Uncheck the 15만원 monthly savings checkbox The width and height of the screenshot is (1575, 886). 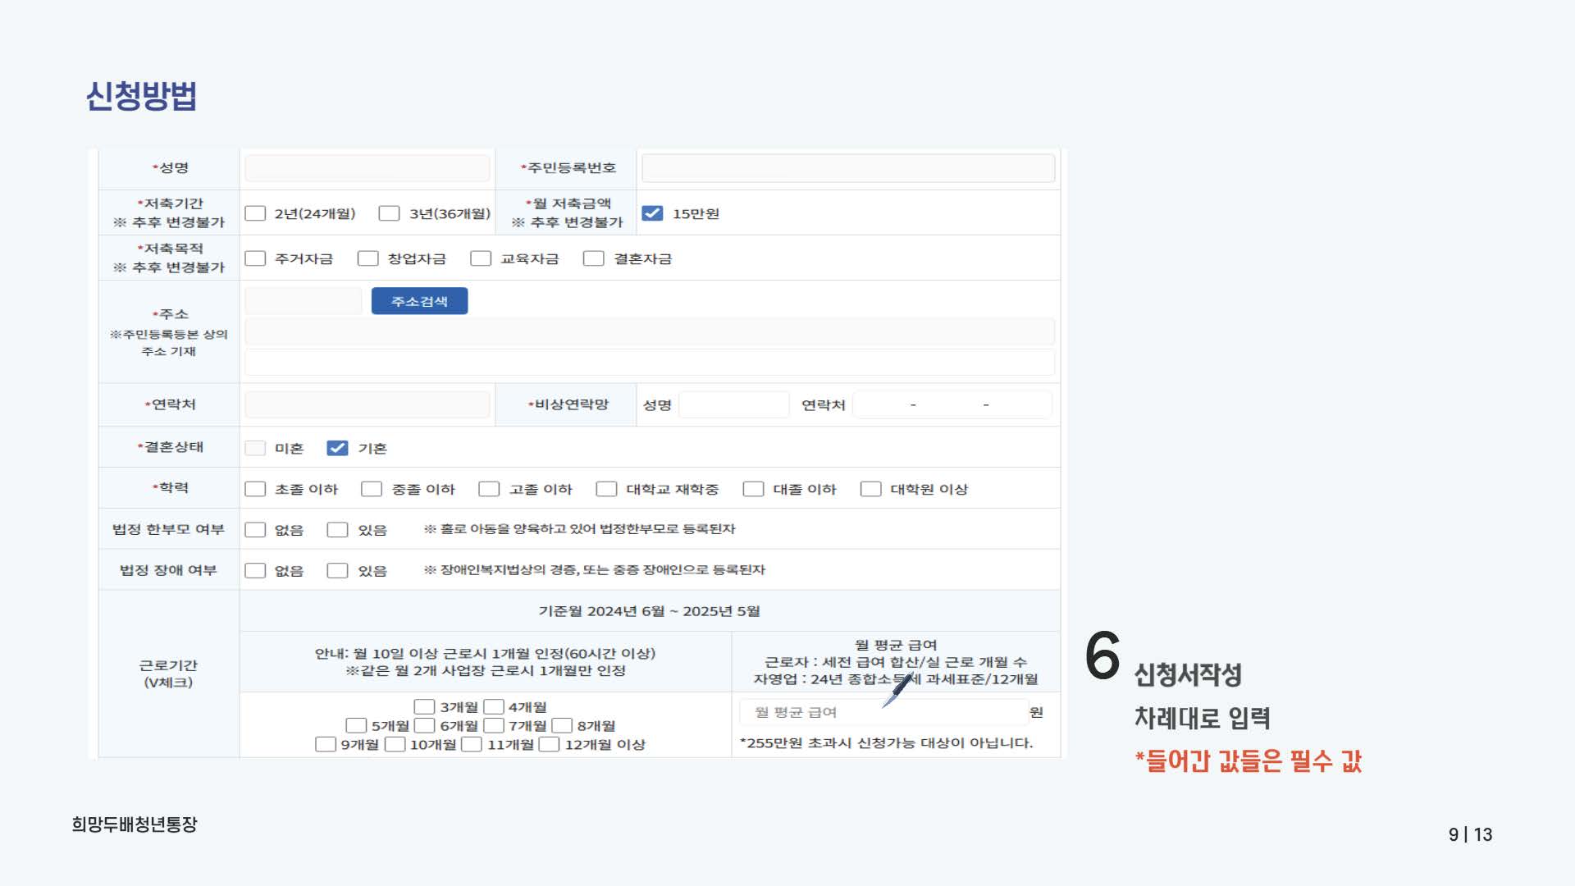click(x=653, y=211)
